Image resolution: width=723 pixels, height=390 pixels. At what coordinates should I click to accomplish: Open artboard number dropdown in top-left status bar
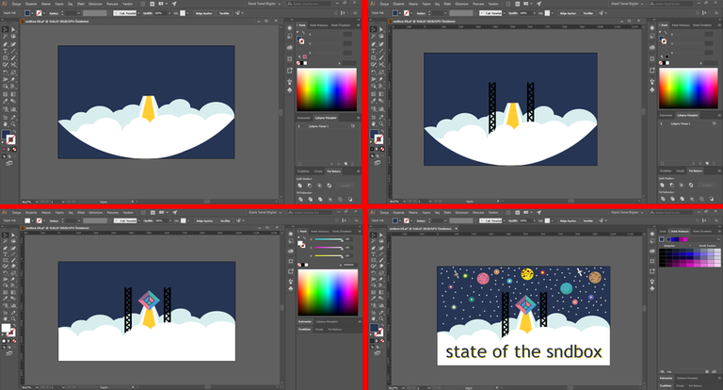point(63,202)
